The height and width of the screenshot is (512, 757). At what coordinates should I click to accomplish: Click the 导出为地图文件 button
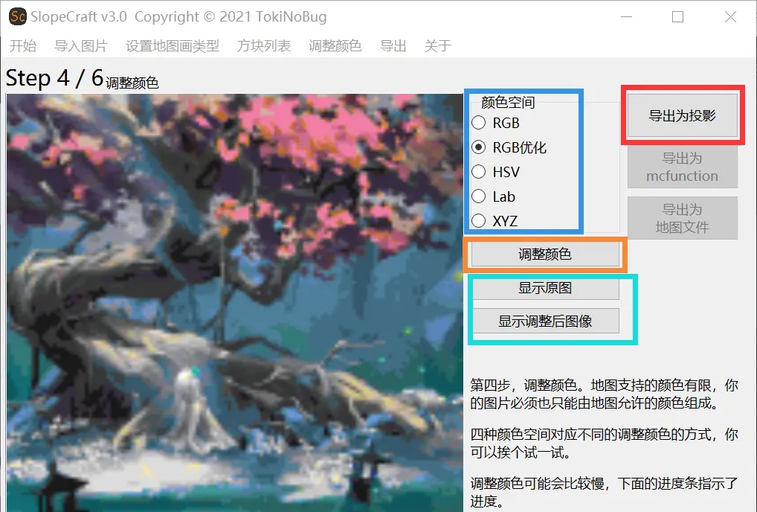[x=682, y=218]
